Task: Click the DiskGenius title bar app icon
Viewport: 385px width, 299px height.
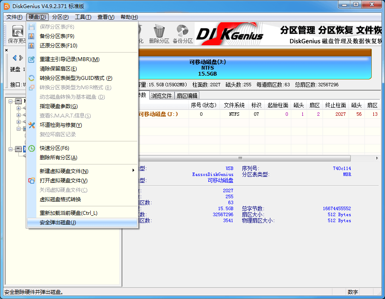Action: [6, 6]
